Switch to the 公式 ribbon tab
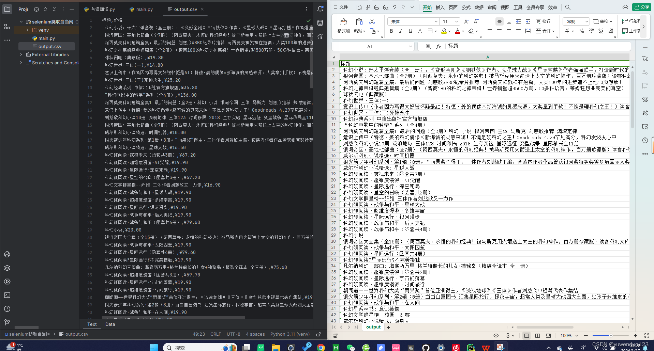Screen dimensions: 654x351 [x=466, y=7]
